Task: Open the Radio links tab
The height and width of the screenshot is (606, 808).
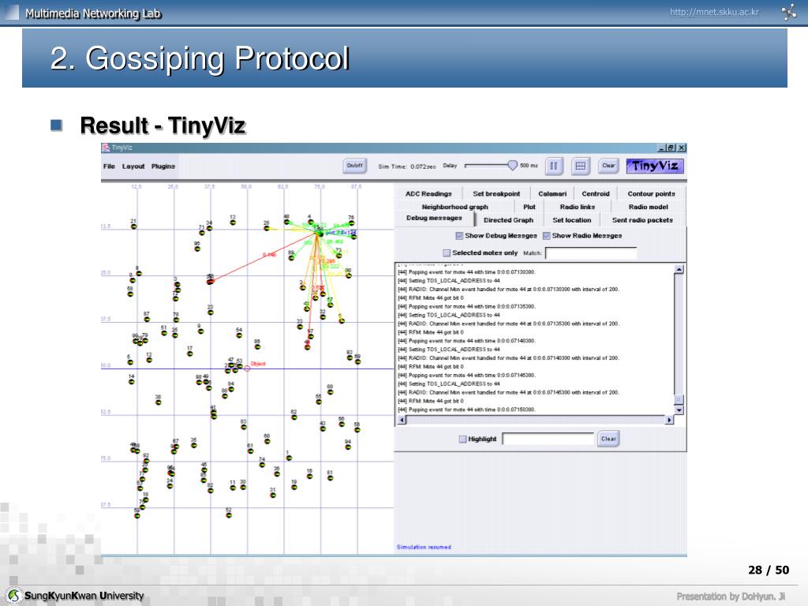Action: point(577,207)
